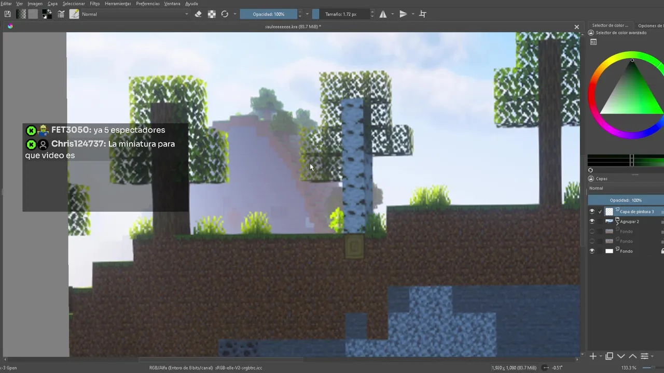Click image size 1,920 x 1,080 status button
The width and height of the screenshot is (664, 373).
514,368
